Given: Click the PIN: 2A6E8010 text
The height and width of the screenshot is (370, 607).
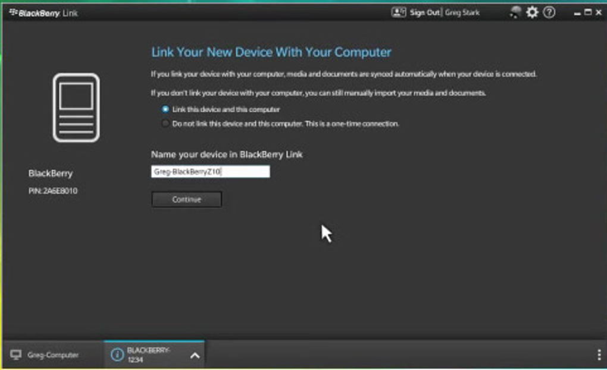Looking at the screenshot, I should point(53,191).
